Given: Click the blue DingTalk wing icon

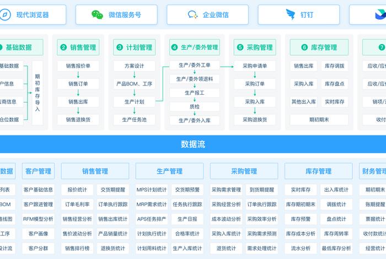Looking at the screenshot, I should 290,14.
